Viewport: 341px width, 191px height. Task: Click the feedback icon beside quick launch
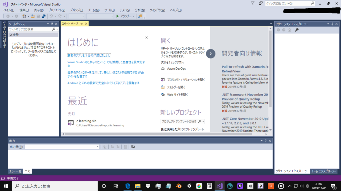(x=260, y=3)
